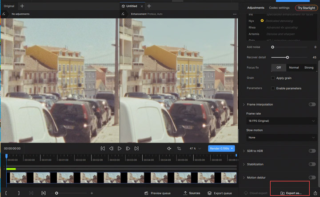Add a new tab next to Untitled

pyautogui.click(x=149, y=6)
